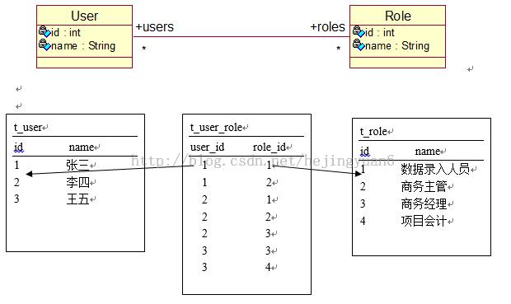Click the name column header in t_user
The height and width of the screenshot is (304, 511).
pyautogui.click(x=82, y=147)
